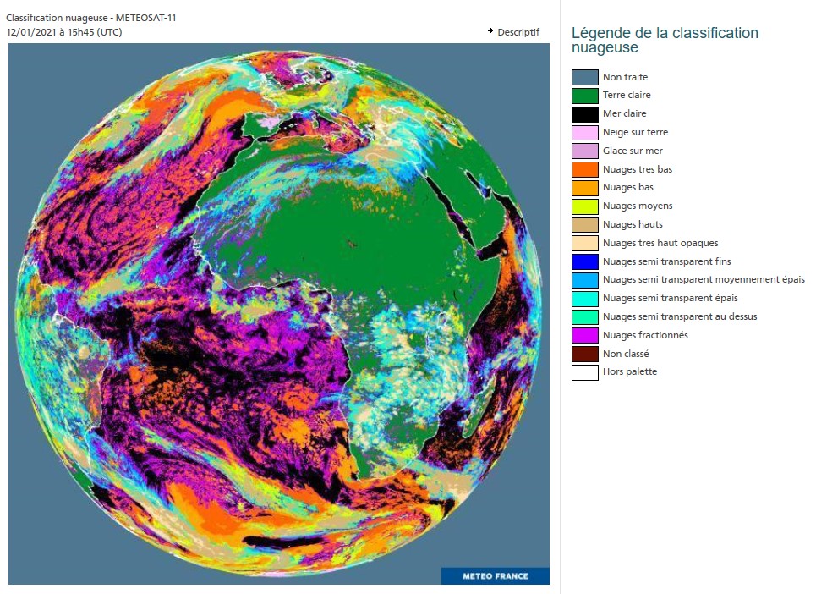This screenshot has width=816, height=594.
Task: Click the Non traite color swatch
Action: pyautogui.click(x=585, y=77)
